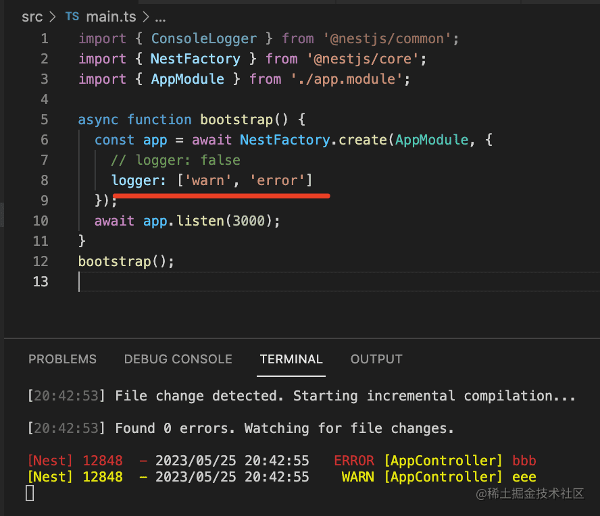This screenshot has height=516, width=600.
Task: Click ConsoleLogger in the first import
Action: point(203,38)
